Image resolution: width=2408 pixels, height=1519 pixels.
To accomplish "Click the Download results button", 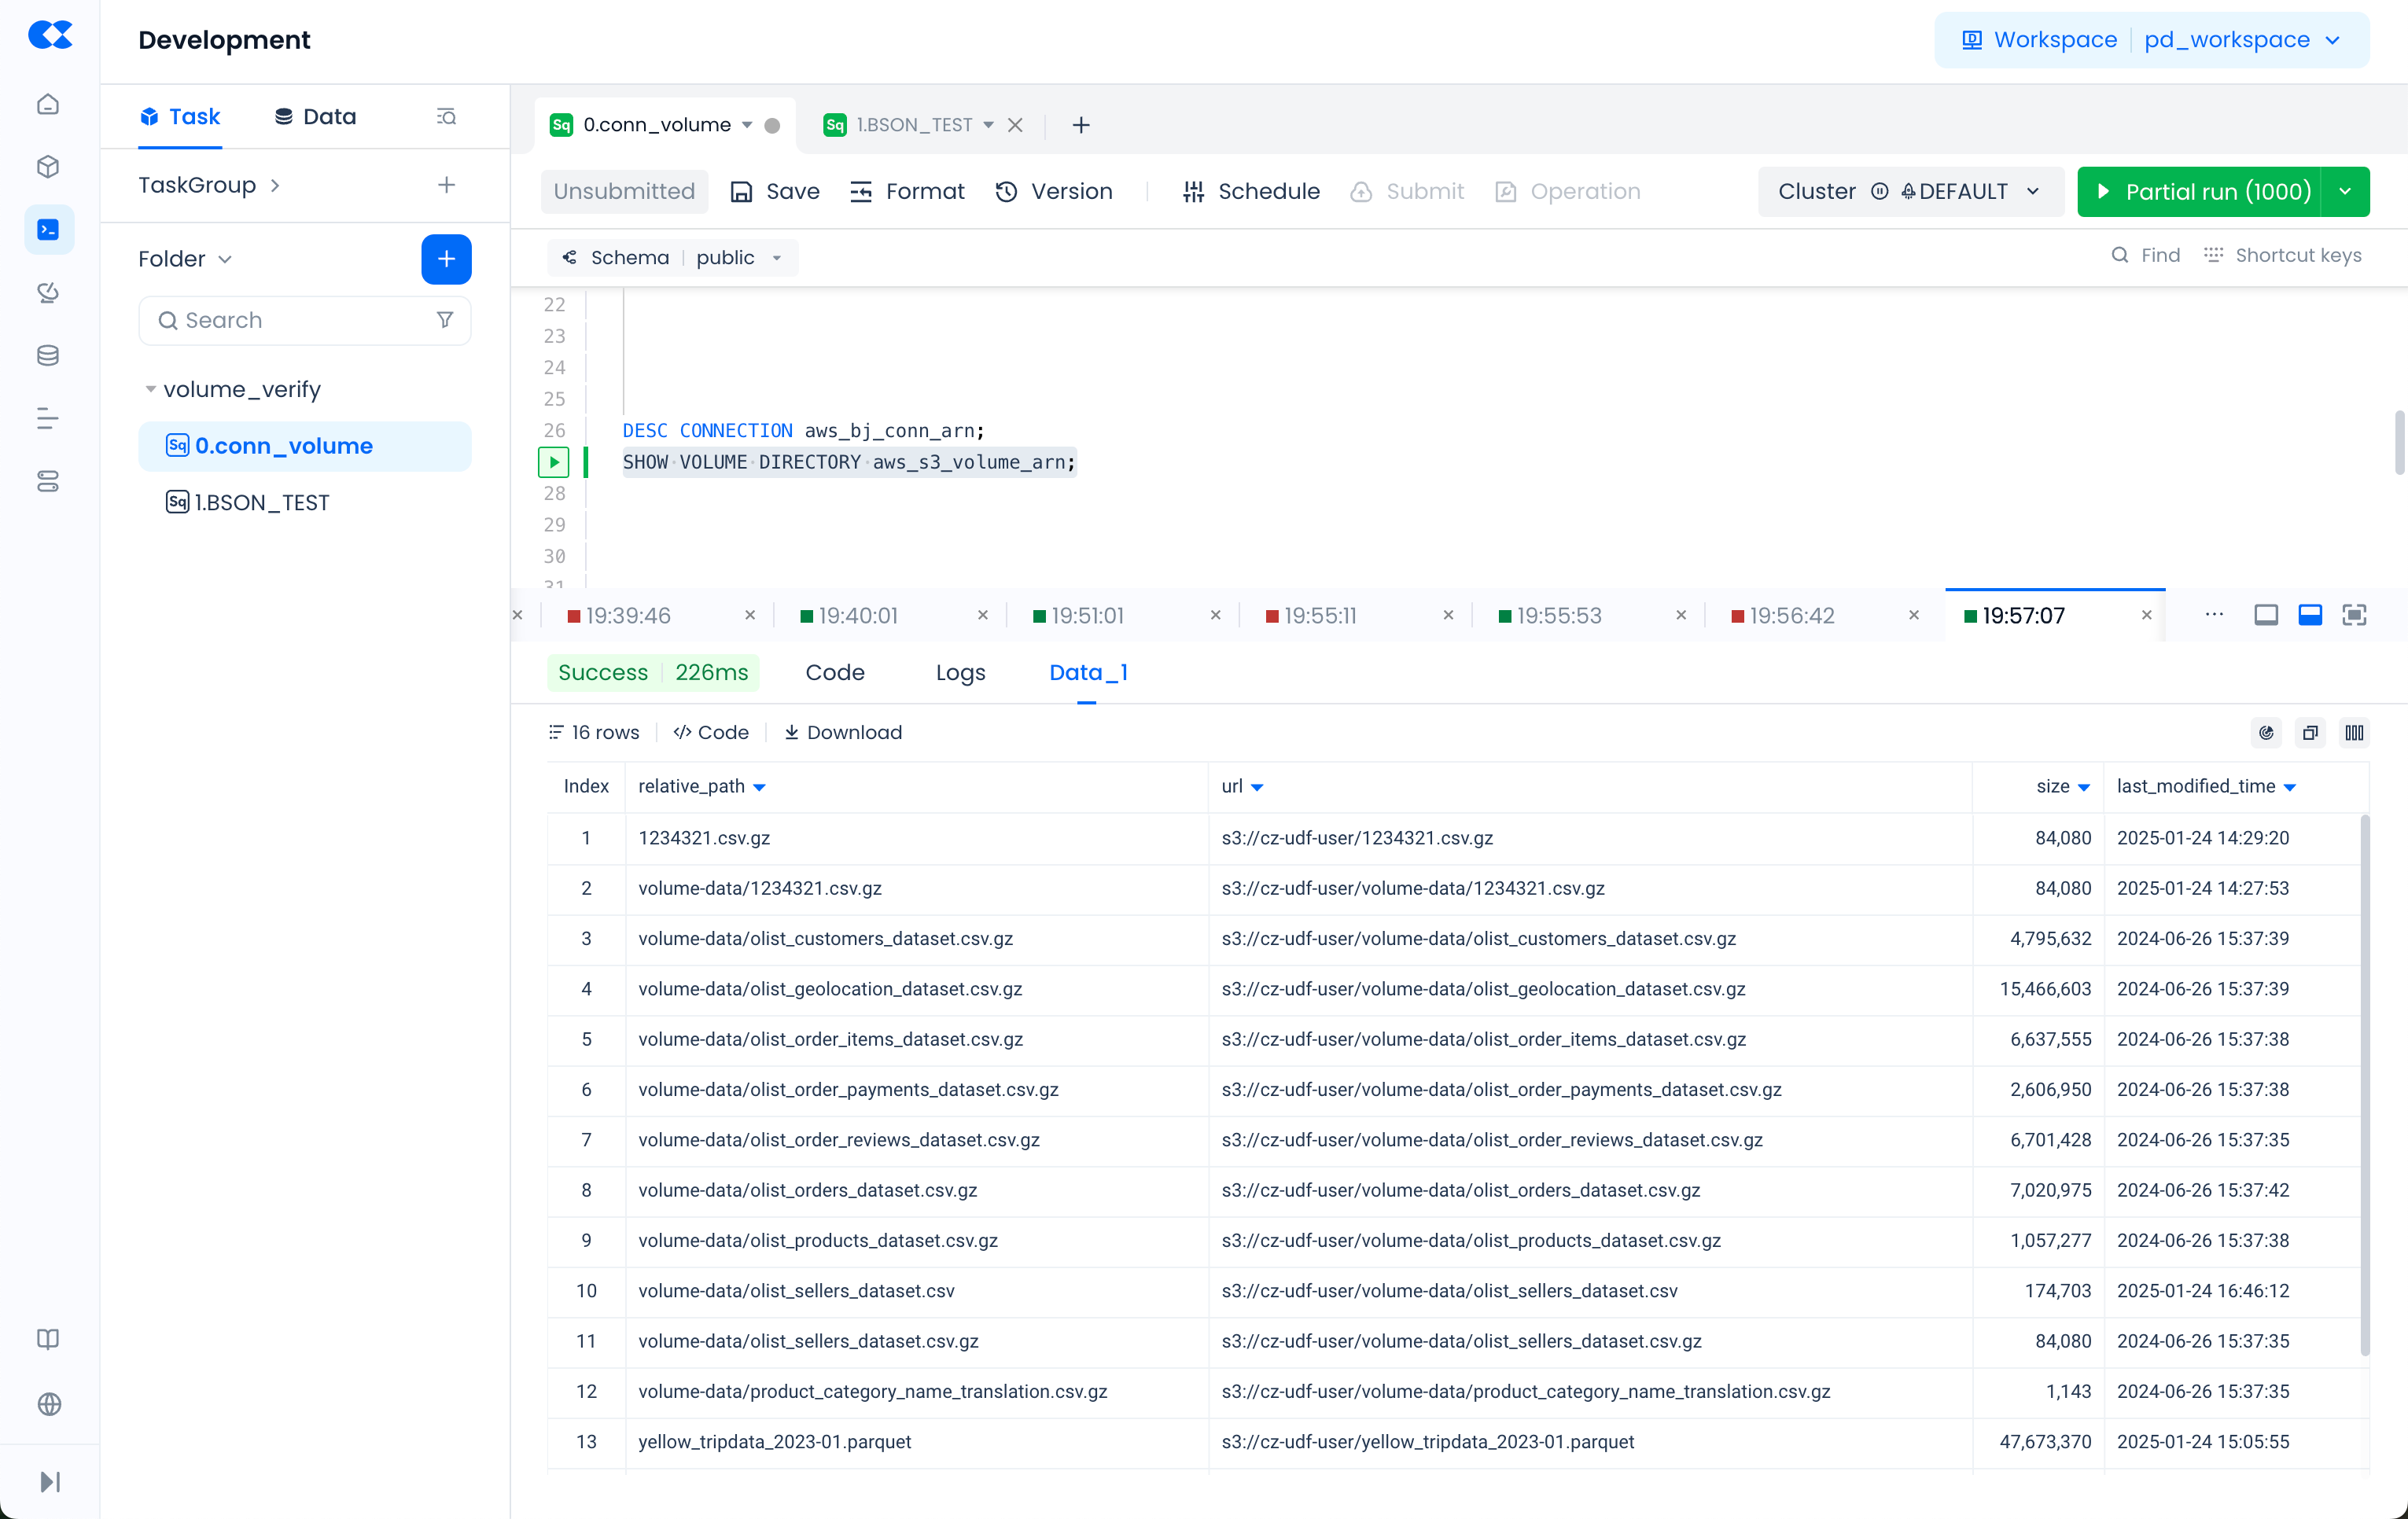I will (842, 733).
